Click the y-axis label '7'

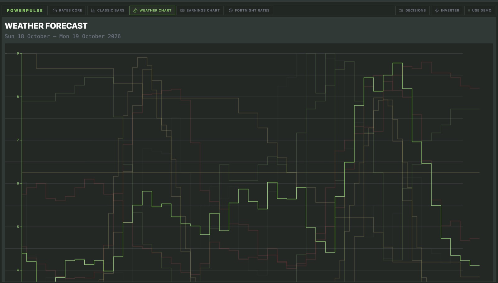point(18,140)
